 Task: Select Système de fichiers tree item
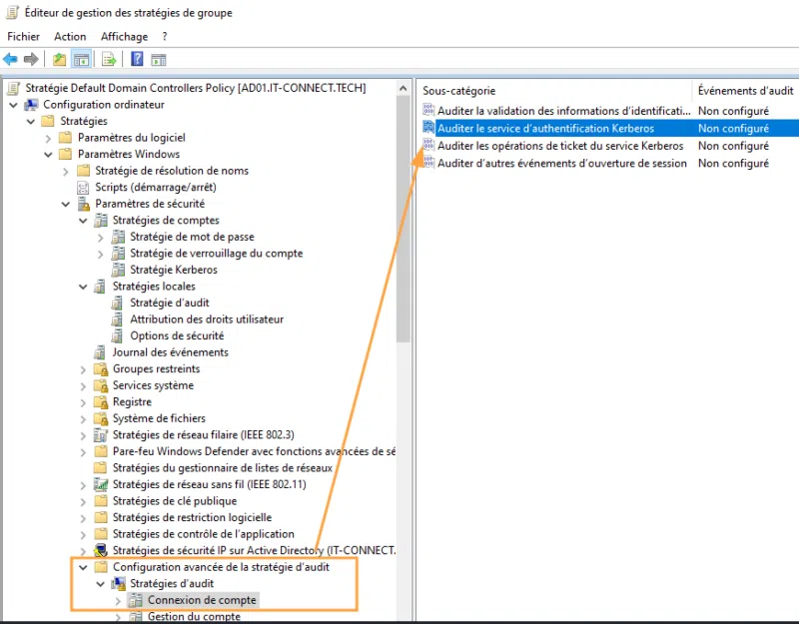[159, 418]
